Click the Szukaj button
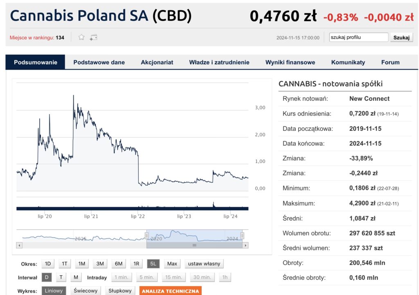Viewport: 419px width, 295px height. coord(401,38)
